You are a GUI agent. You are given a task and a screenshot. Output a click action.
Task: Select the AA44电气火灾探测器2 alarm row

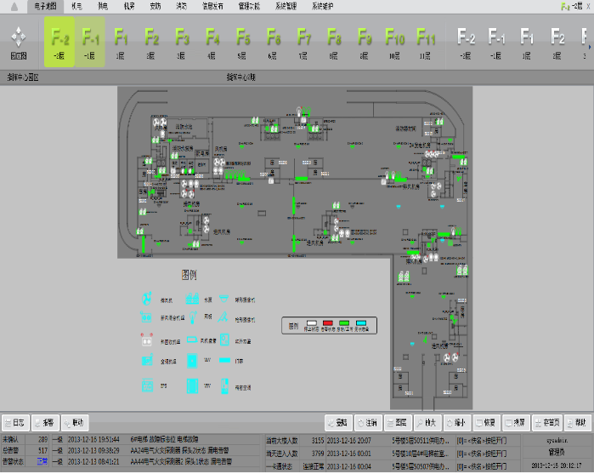157,461
